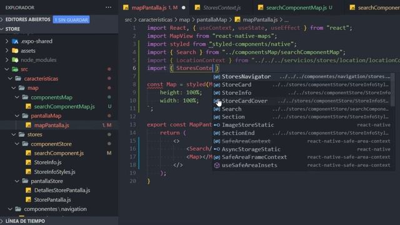This screenshot has height=225, width=400.
Task: Select 'componentes \ navigation' folder
Action: 55,209
